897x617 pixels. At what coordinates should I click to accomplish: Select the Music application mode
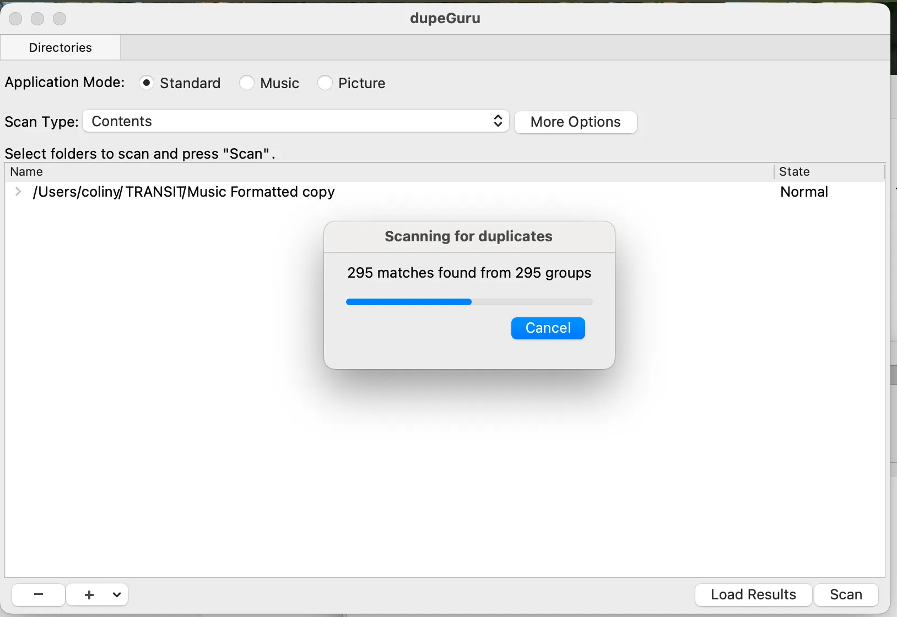pos(247,83)
